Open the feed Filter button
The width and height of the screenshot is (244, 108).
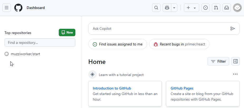click(218, 61)
